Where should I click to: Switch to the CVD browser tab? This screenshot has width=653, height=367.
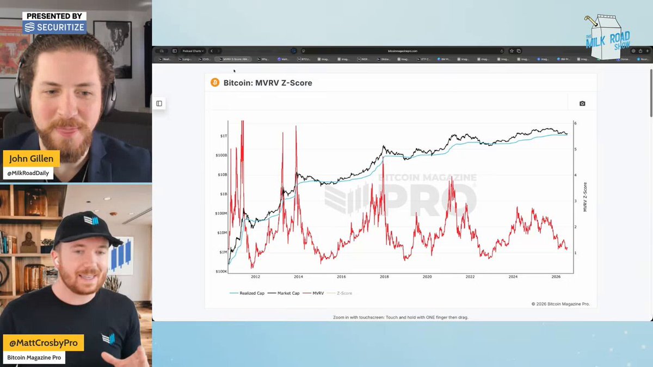(205, 59)
